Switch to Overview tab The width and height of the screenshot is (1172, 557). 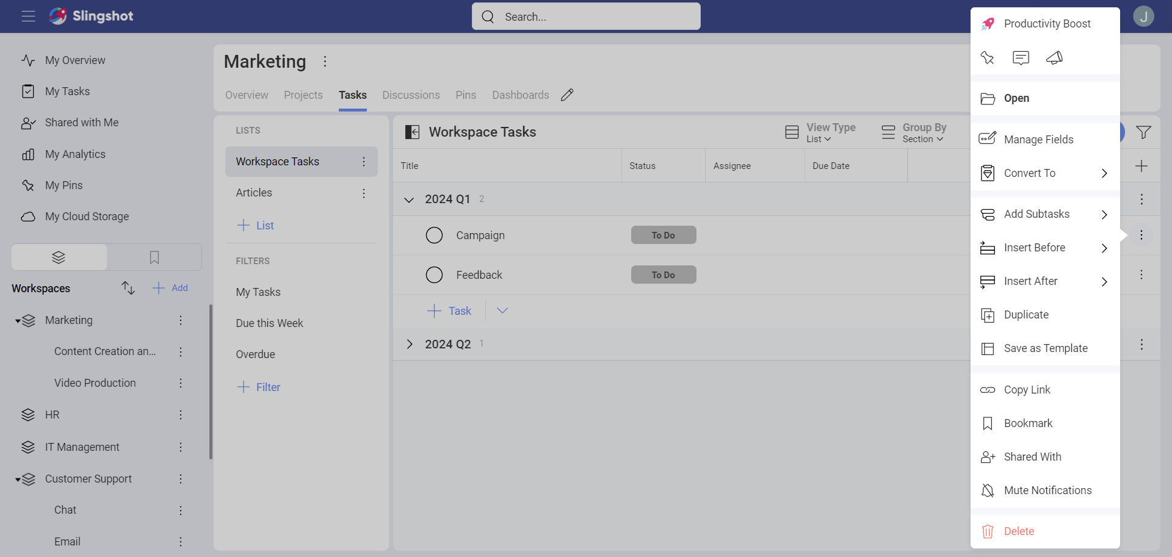click(x=247, y=95)
